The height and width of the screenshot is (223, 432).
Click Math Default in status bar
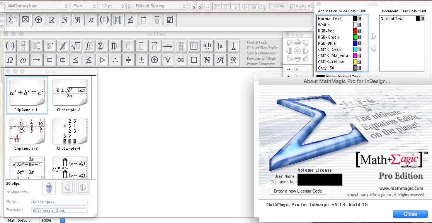coord(19,221)
